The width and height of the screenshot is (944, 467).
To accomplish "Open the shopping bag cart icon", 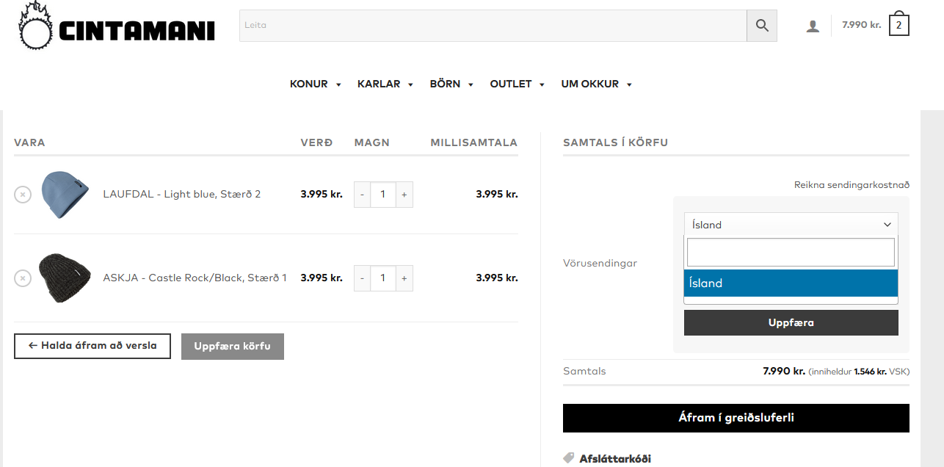I will coord(898,25).
